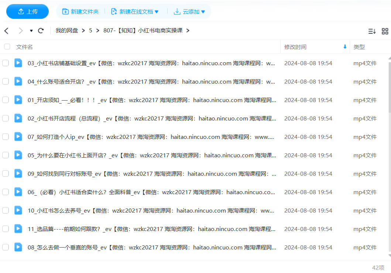Sort by 文件名 column header

pos(24,47)
